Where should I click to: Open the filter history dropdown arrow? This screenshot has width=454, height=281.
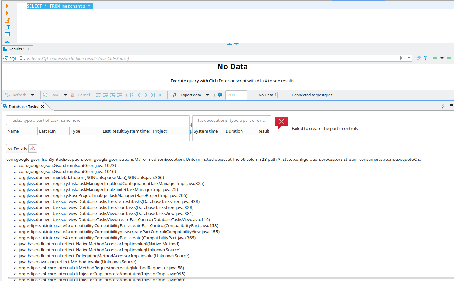point(409,58)
